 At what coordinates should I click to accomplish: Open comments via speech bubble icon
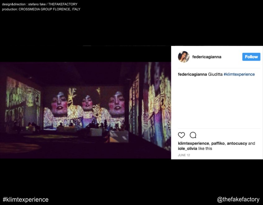[193, 135]
